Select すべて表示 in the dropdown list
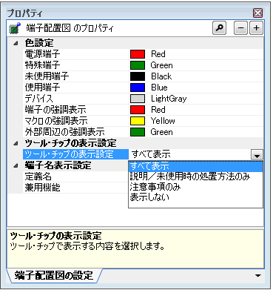The image size is (273, 290). (196, 166)
